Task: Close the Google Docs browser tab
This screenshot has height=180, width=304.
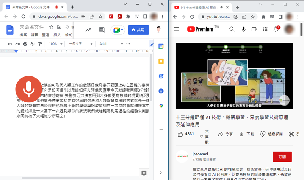Action: [x=63, y=7]
